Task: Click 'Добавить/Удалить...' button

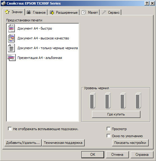Action: 23,143
